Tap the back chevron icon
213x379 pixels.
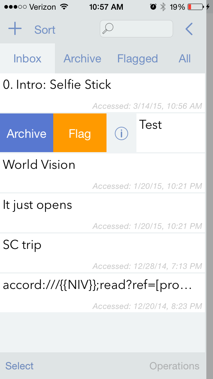pyautogui.click(x=189, y=29)
